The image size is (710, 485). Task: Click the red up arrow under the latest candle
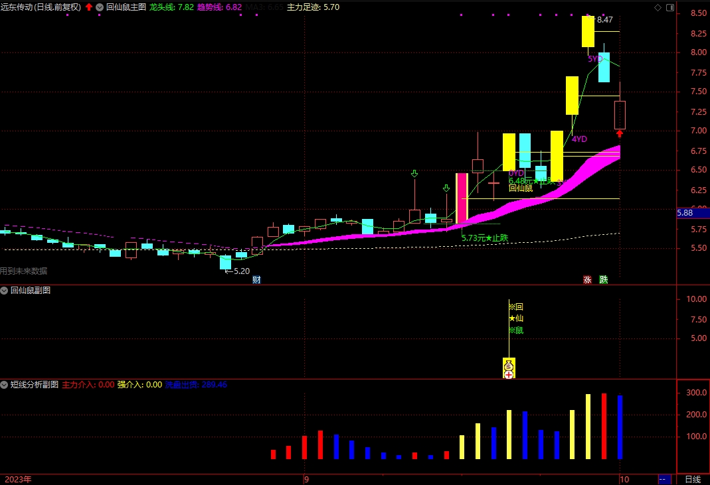pos(620,134)
